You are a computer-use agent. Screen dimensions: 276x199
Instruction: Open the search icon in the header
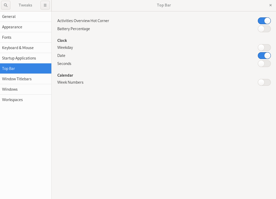[6, 5]
